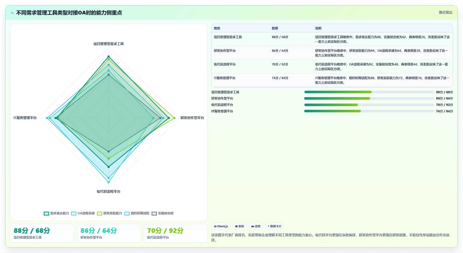Toggle the 研发追踪能力 legend swatch

[100, 214]
